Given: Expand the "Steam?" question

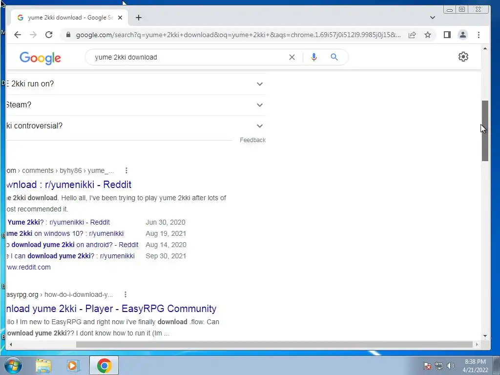Looking at the screenshot, I should [x=136, y=105].
